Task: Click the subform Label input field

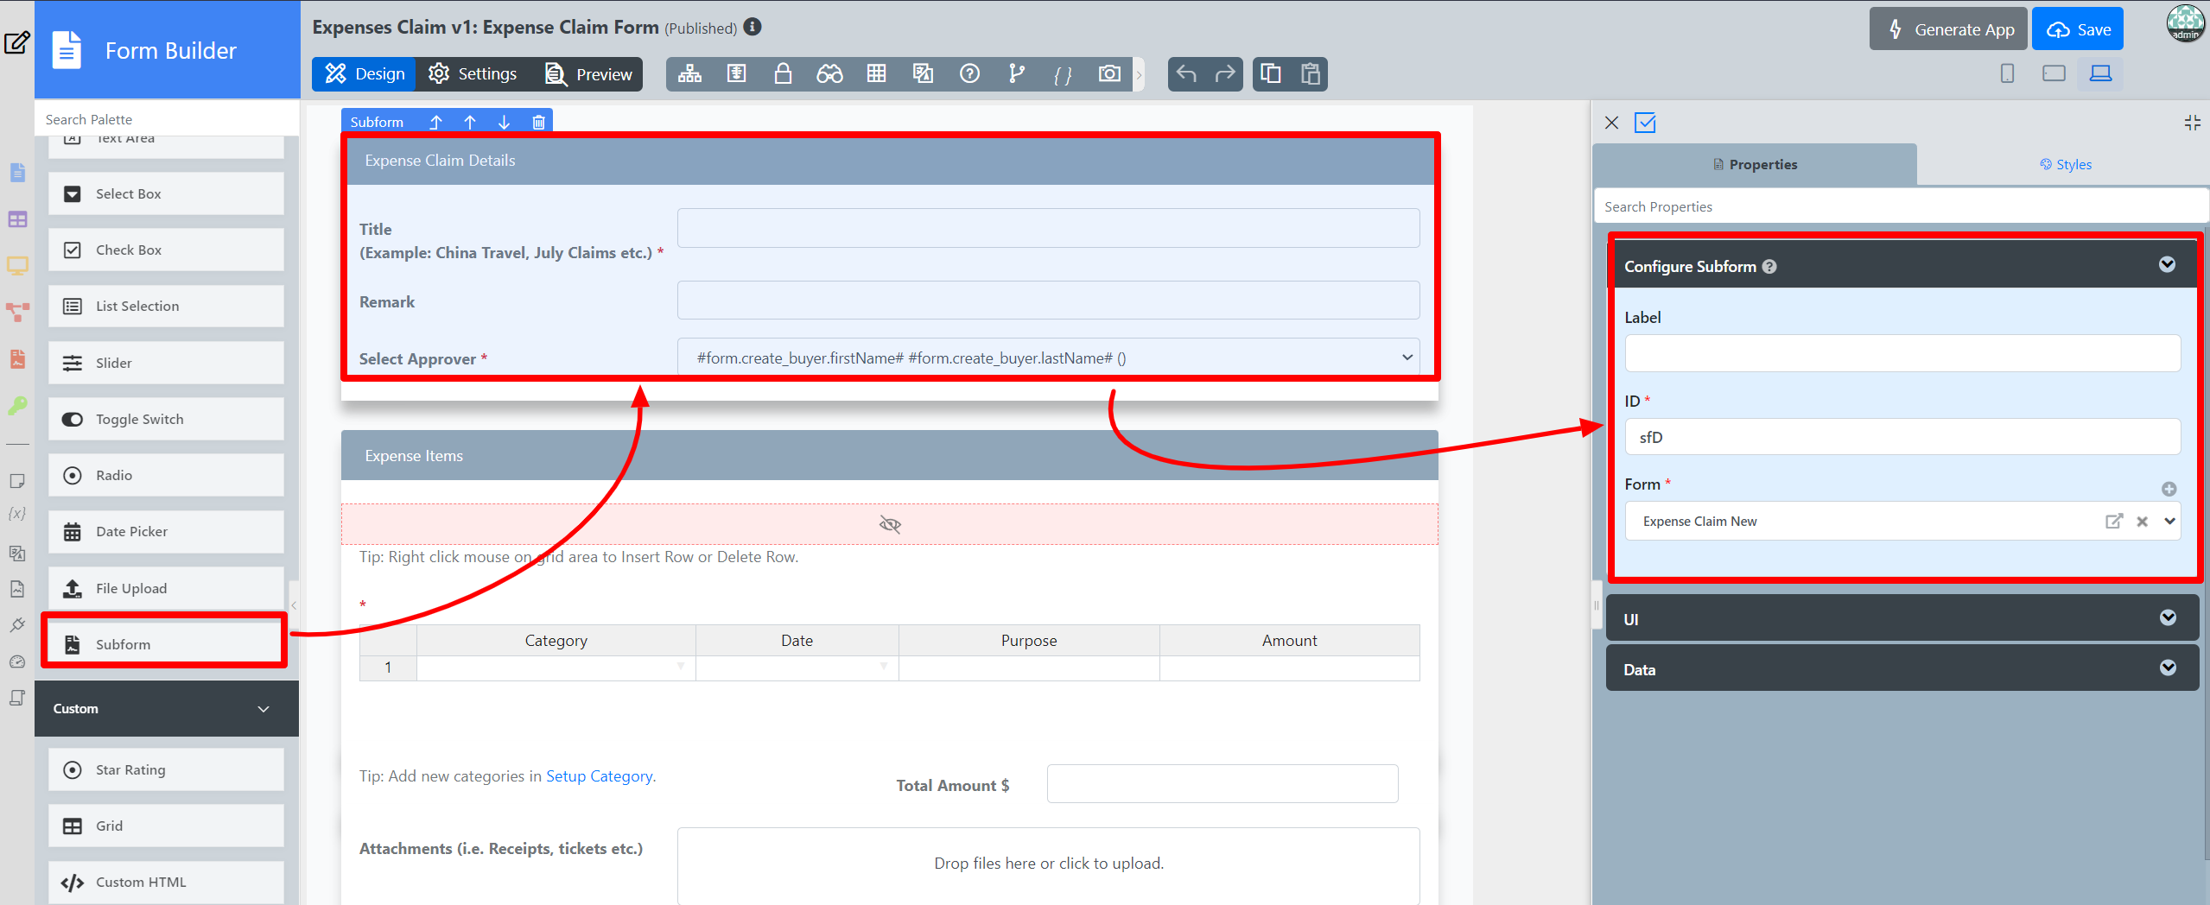Action: point(1902,353)
